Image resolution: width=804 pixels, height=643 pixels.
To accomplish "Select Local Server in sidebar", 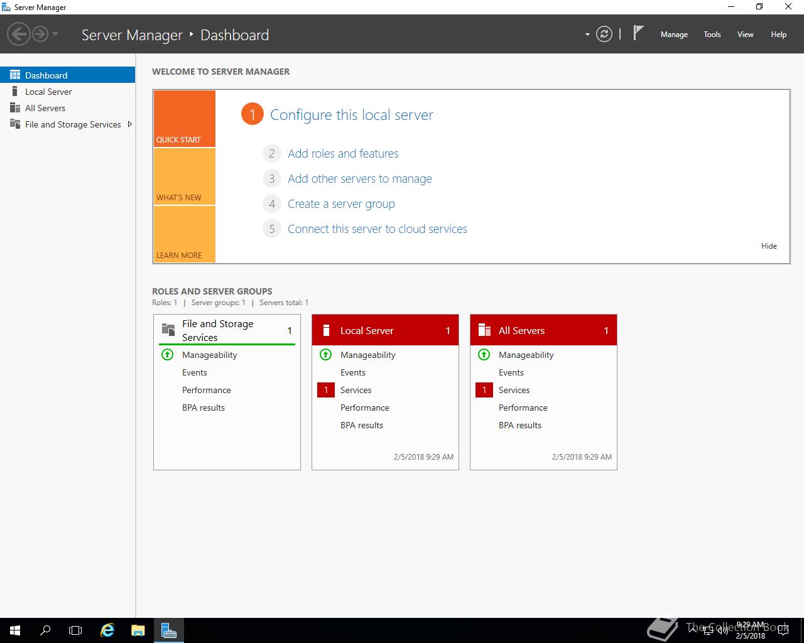I will (x=48, y=92).
